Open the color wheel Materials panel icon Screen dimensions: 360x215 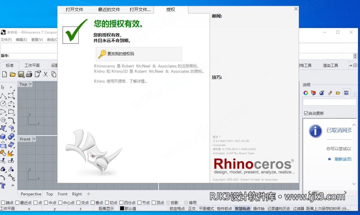(305, 93)
